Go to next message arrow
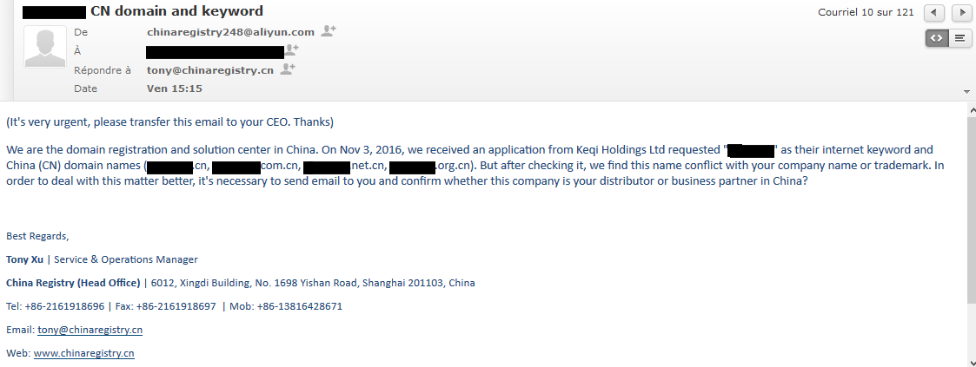976x367 pixels. point(962,12)
